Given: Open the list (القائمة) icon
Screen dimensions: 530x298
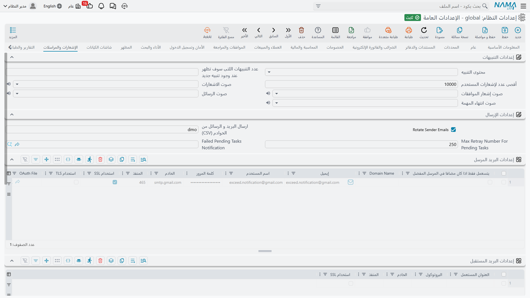Looking at the screenshot, I should tap(335, 30).
